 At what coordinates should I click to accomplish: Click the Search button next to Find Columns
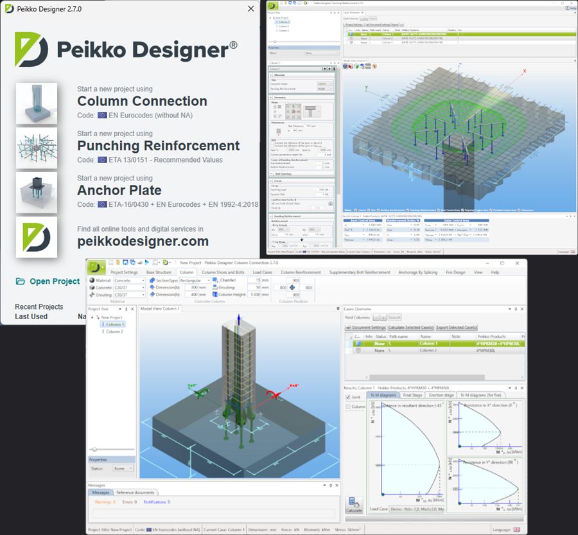[394, 317]
